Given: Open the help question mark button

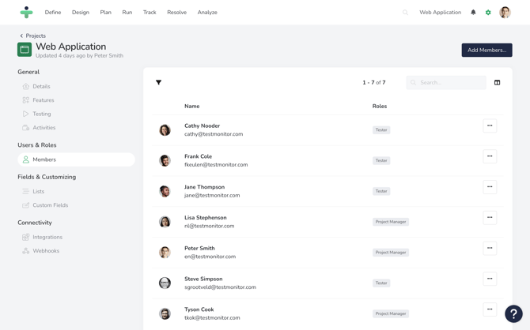Looking at the screenshot, I should tap(513, 313).
